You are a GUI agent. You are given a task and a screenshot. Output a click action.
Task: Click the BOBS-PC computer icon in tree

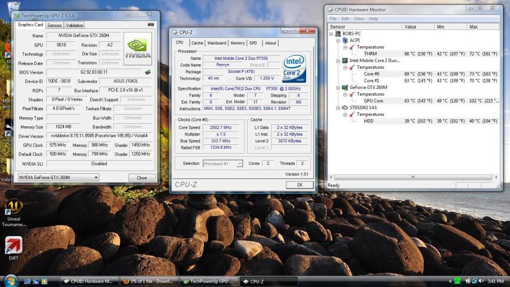tap(338, 33)
